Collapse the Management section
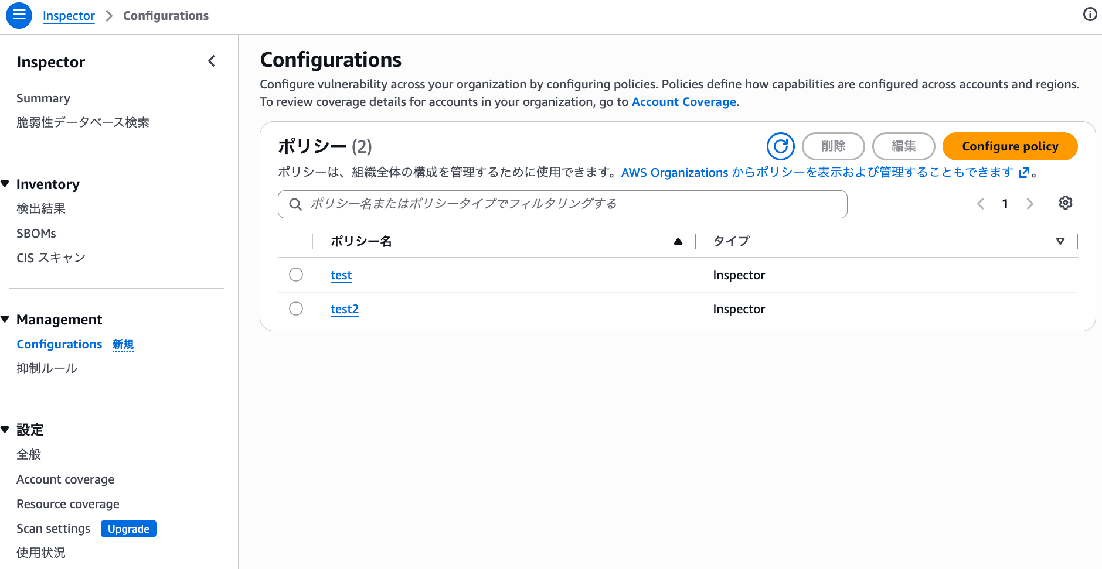The width and height of the screenshot is (1102, 569). pos(5,319)
